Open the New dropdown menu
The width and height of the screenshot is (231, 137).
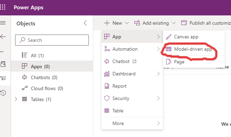point(117,23)
